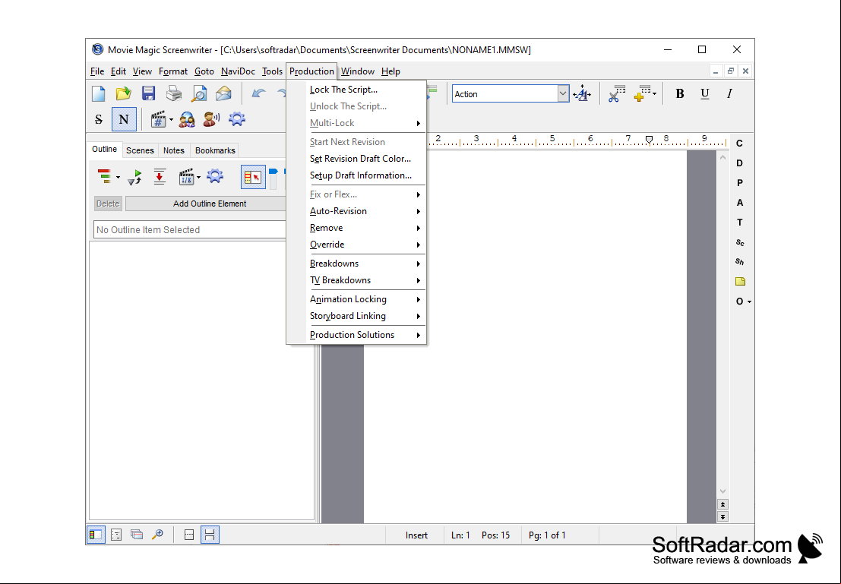Toggle strikethrough S formatting button
The image size is (841, 584).
99,119
